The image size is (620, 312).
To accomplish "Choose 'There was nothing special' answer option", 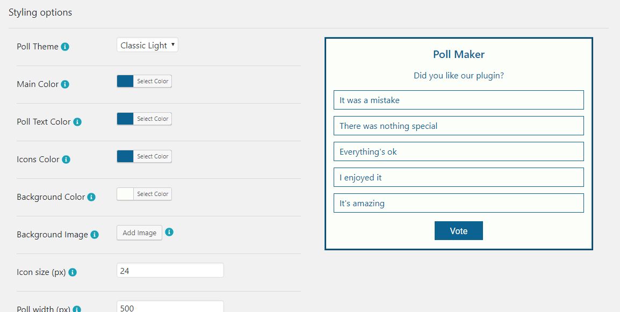I will [459, 126].
